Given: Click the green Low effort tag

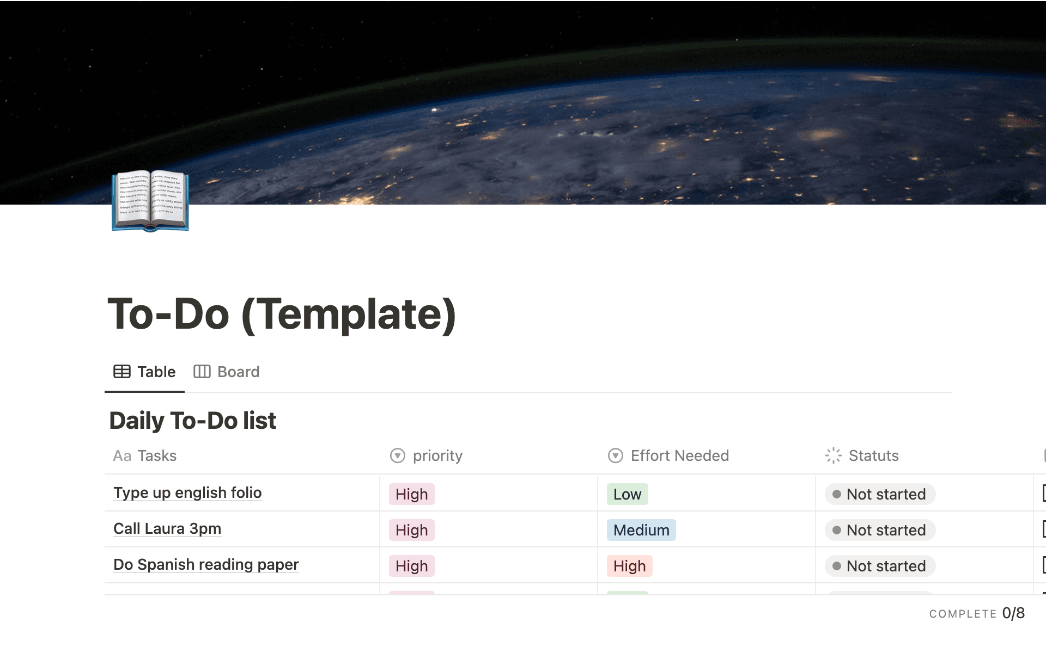Looking at the screenshot, I should pos(627,494).
